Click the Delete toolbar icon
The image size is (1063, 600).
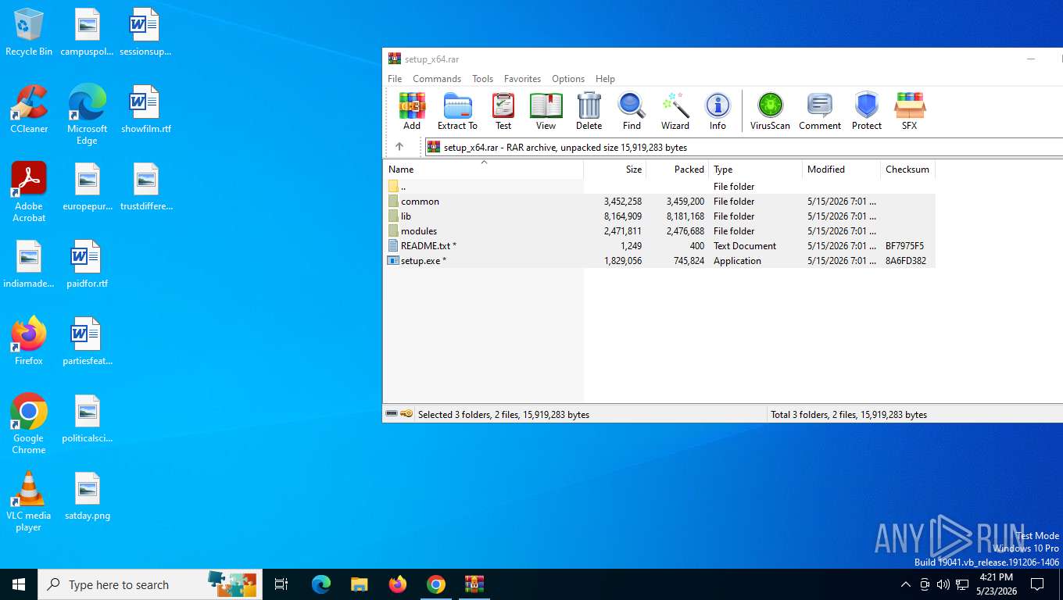pyautogui.click(x=589, y=111)
